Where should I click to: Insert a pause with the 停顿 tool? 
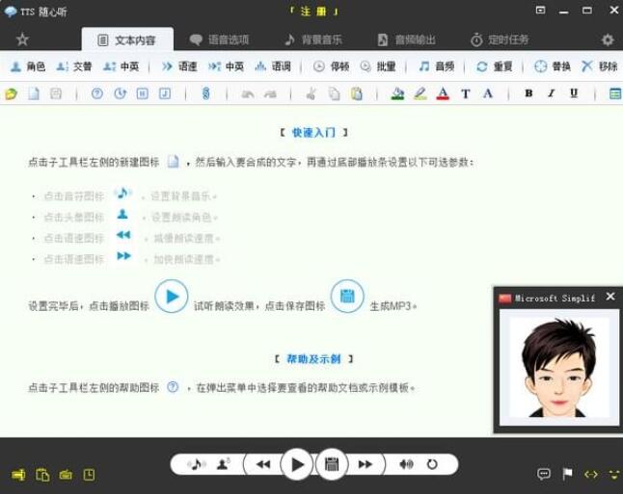point(330,66)
